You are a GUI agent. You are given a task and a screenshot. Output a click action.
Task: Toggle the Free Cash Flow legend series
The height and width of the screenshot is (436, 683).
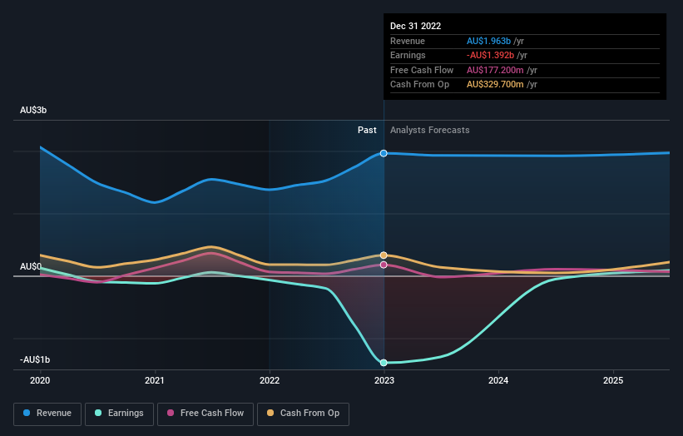click(x=205, y=414)
